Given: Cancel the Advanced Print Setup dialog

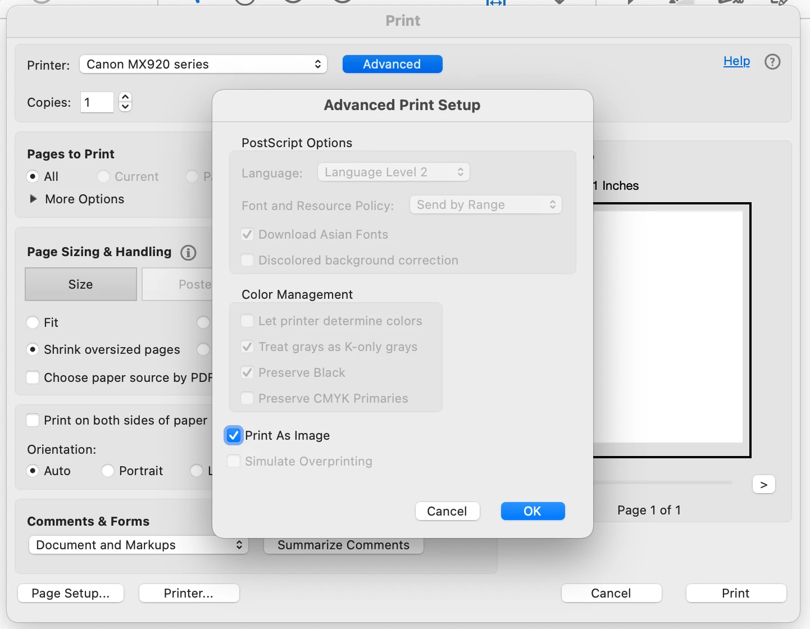Looking at the screenshot, I should pyautogui.click(x=447, y=511).
